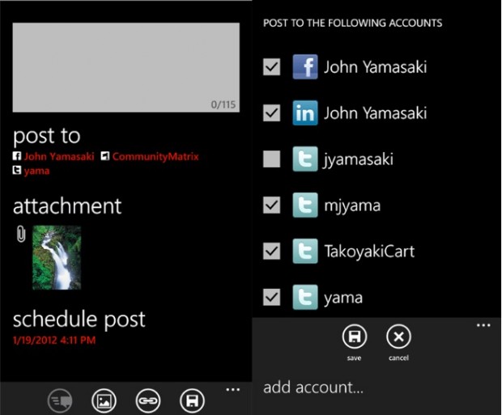Tap the circular cancel X icon
The image size is (502, 415).
pos(398,337)
